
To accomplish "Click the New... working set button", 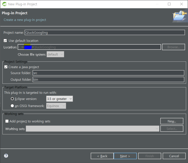I will pyautogui.click(x=172, y=121).
